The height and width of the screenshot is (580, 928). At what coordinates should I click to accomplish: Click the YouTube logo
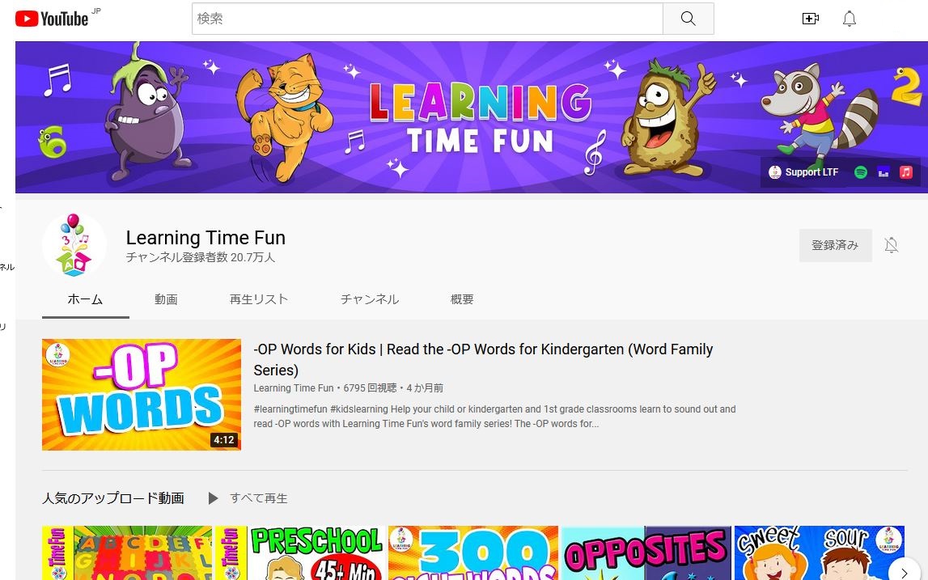(x=53, y=18)
